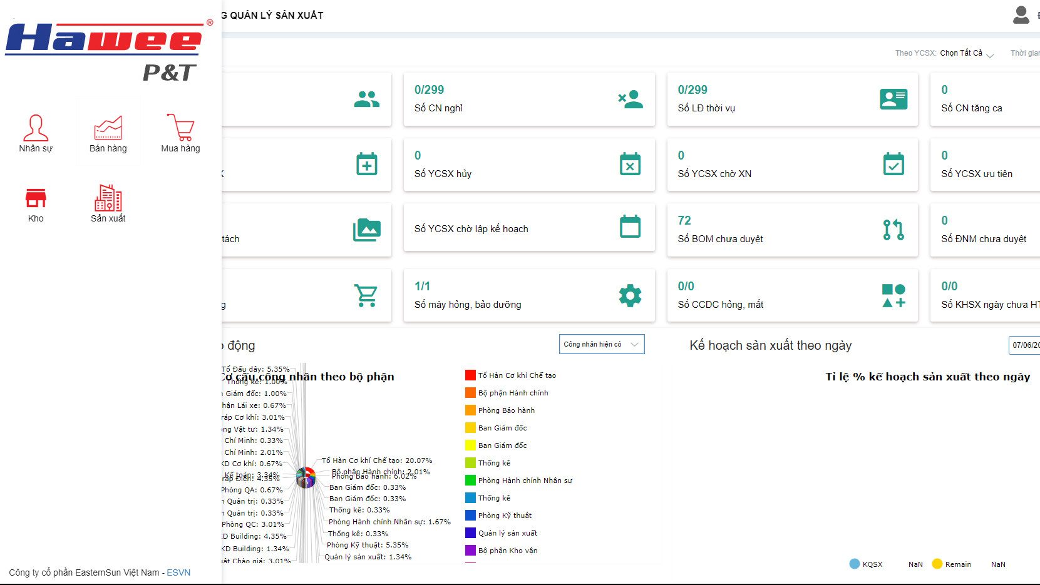Screen dimensions: 1040x585
Task: Open Số YCSX chờ lập kế hoạch card
Action: pyautogui.click(x=528, y=229)
